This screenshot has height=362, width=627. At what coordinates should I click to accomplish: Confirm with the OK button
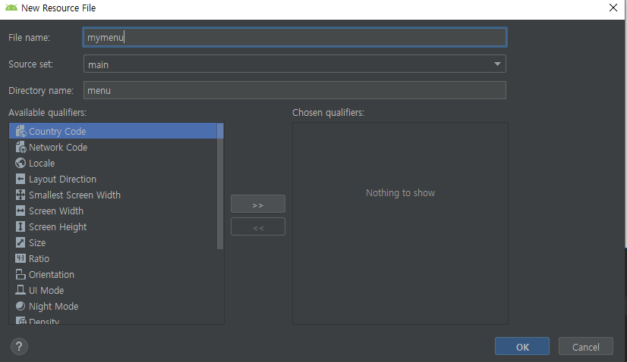pos(521,346)
